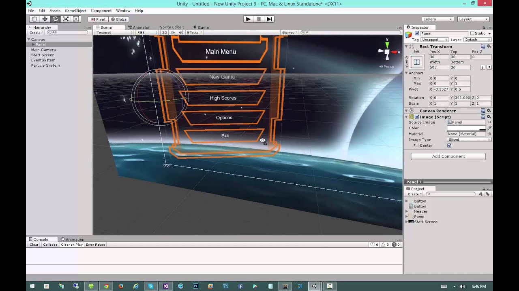
Task: Toggle Clear on Play in Console
Action: click(72, 245)
